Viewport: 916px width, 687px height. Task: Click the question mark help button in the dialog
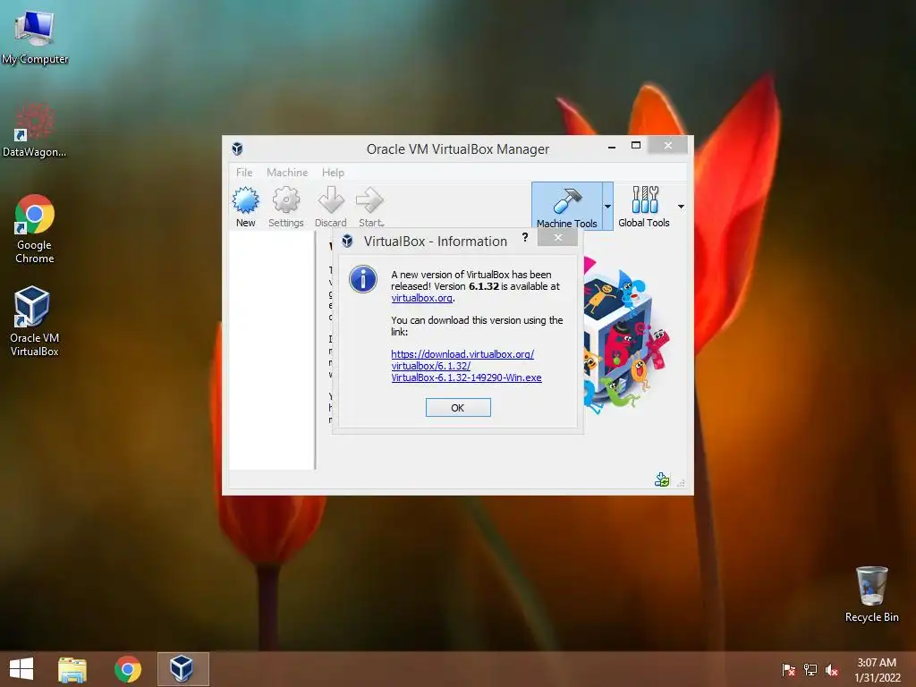[x=524, y=237]
